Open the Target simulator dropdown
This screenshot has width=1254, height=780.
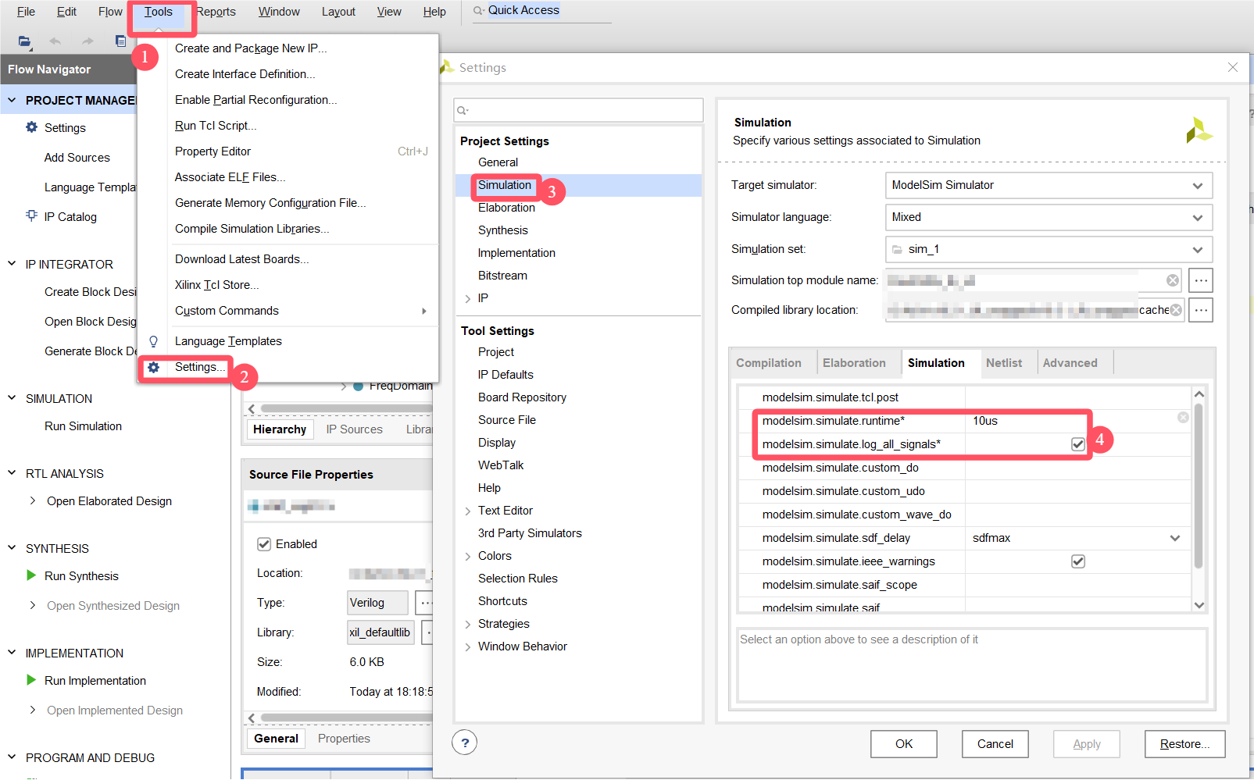[1198, 185]
